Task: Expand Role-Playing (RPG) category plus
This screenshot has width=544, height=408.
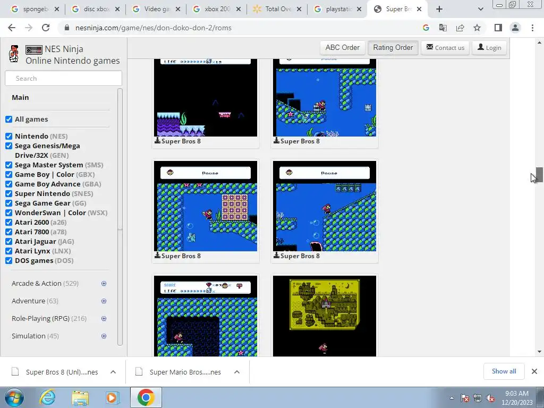Action: pos(104,319)
